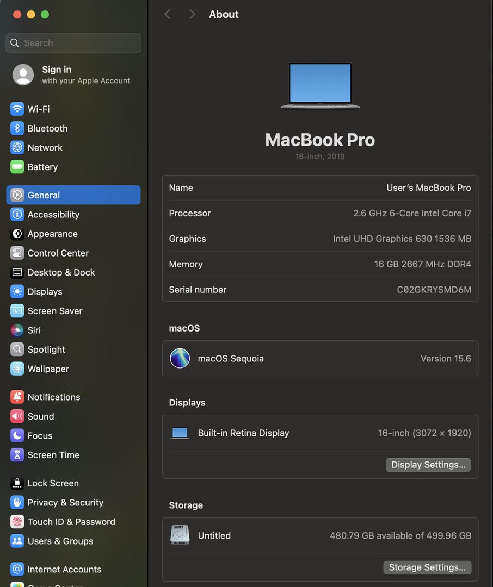This screenshot has width=493, height=587.
Task: Open Wi-Fi settings icon in sidebar
Action: tap(17, 109)
